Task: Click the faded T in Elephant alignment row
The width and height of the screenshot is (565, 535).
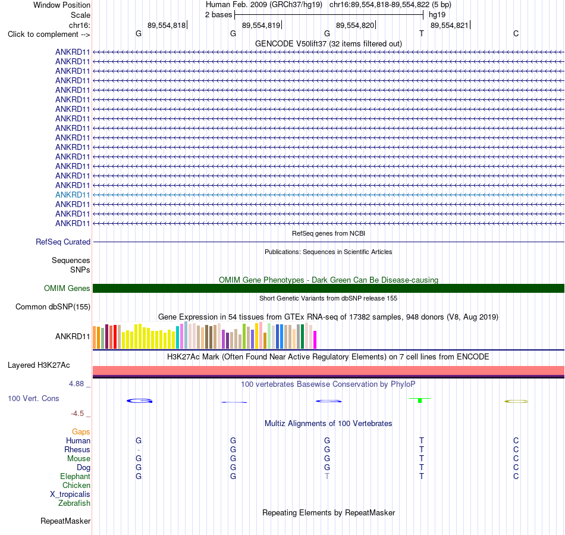Action: point(327,476)
